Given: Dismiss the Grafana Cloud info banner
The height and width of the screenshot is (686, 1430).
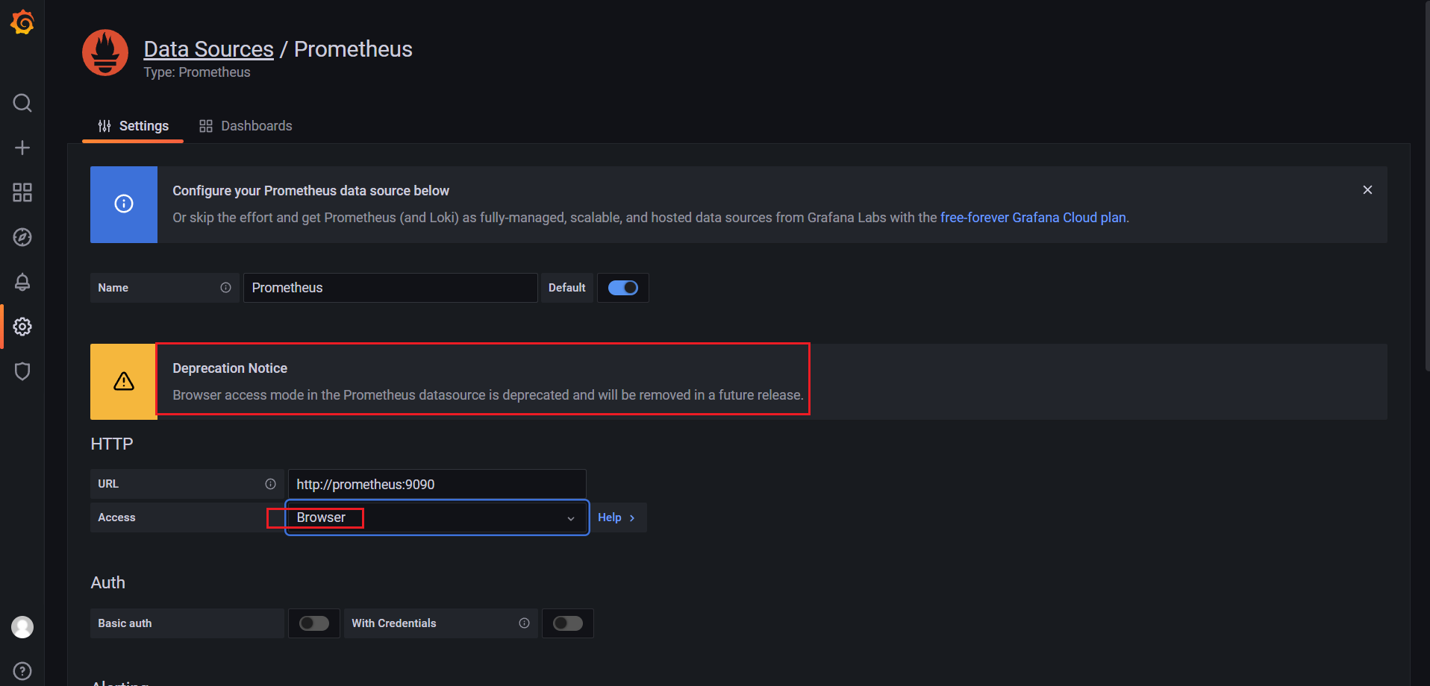Looking at the screenshot, I should pyautogui.click(x=1367, y=190).
